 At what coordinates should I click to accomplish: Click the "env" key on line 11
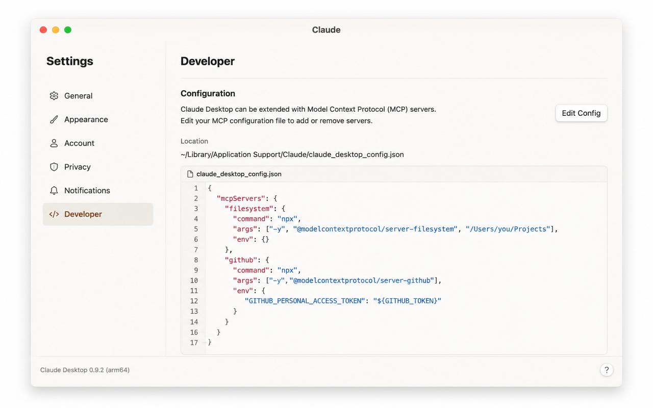(x=243, y=291)
